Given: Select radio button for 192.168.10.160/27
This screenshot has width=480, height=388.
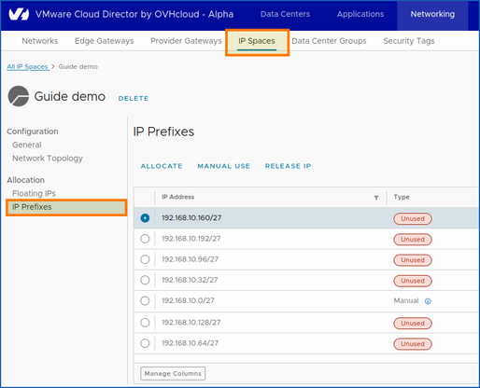Looking at the screenshot, I should tap(145, 218).
